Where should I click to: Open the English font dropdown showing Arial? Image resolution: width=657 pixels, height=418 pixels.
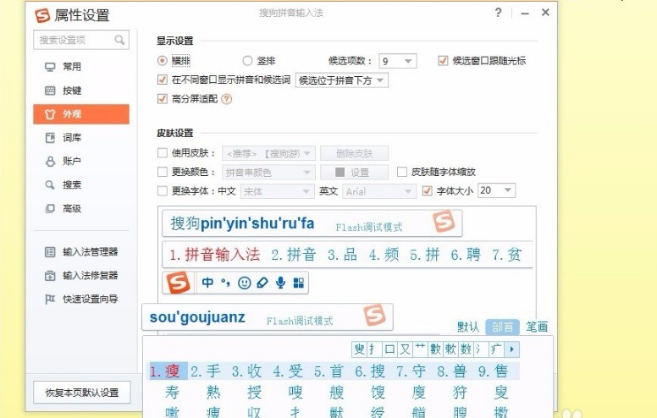[379, 191]
